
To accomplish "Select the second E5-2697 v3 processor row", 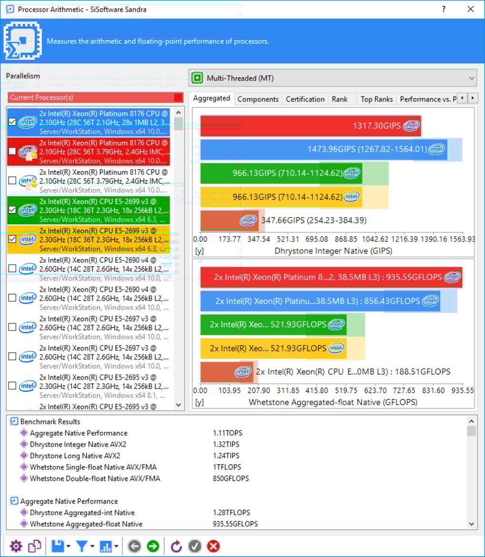I will (x=89, y=357).
